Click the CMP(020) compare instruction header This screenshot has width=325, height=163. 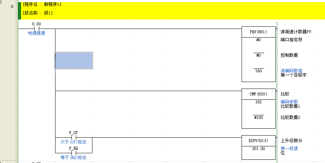(258, 94)
